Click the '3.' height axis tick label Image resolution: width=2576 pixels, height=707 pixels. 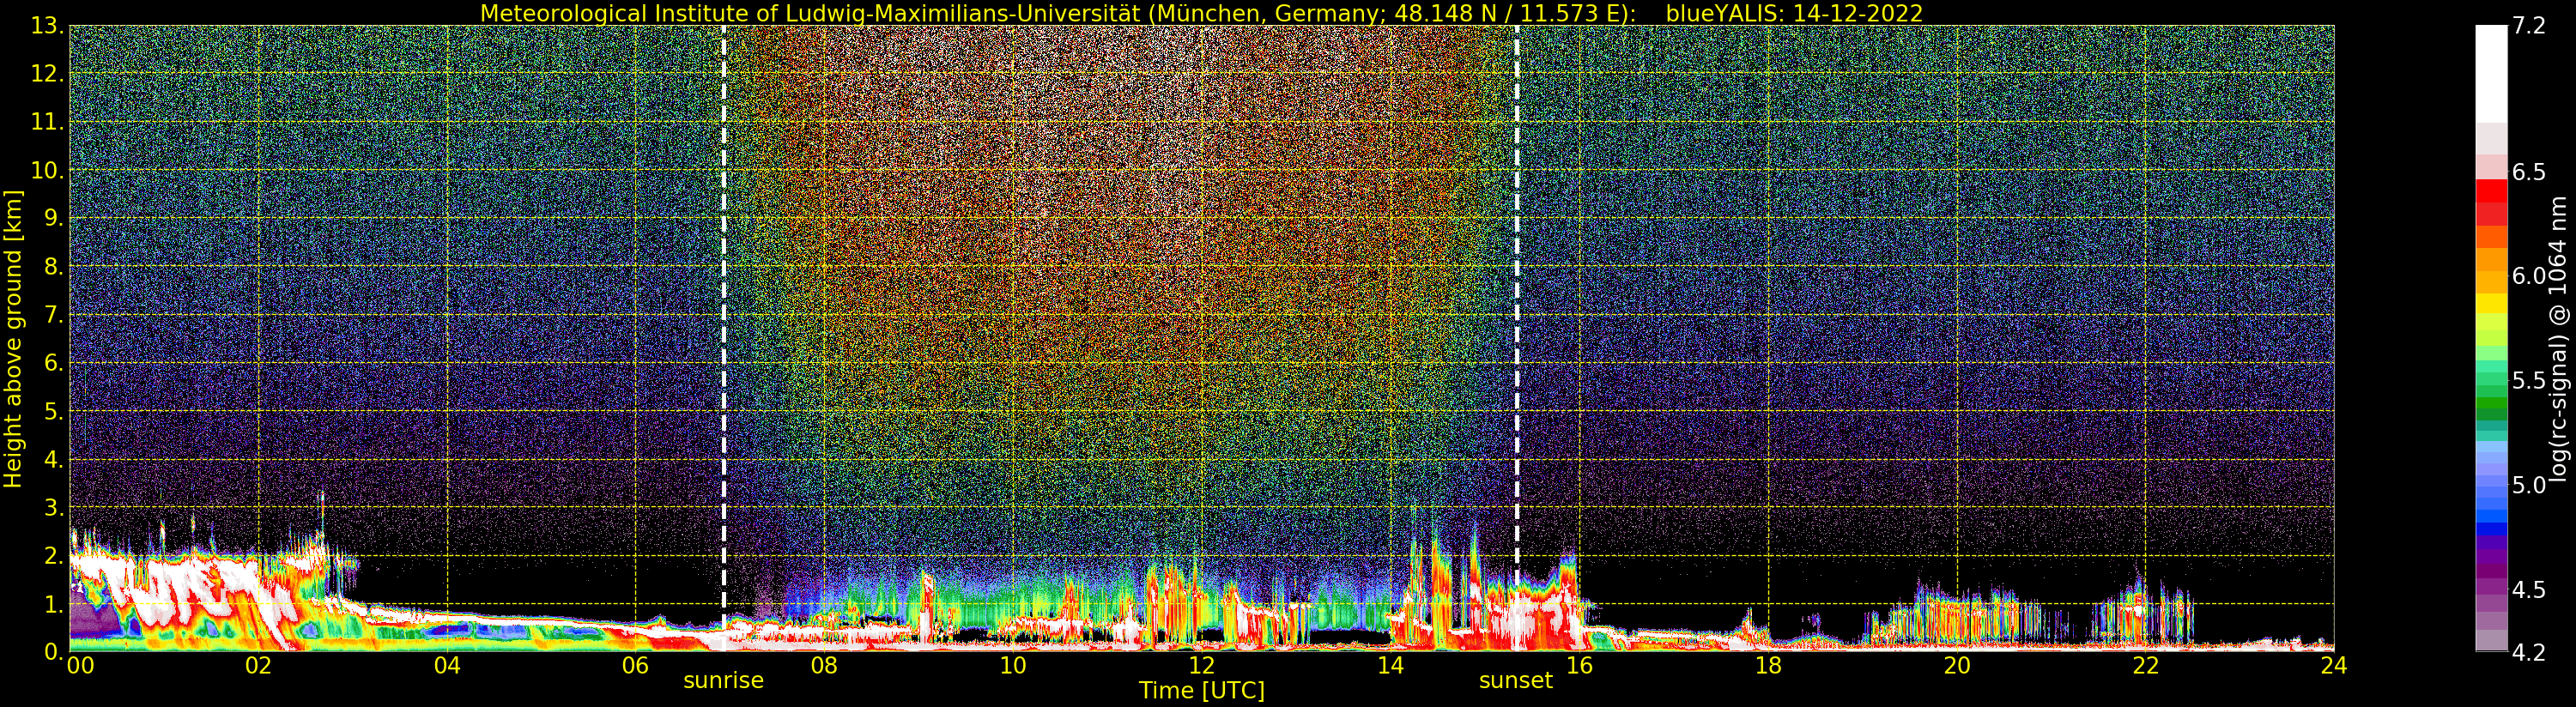(x=53, y=507)
